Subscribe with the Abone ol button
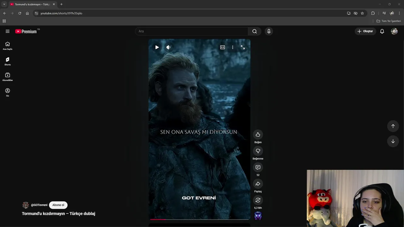The height and width of the screenshot is (227, 404). click(58, 205)
